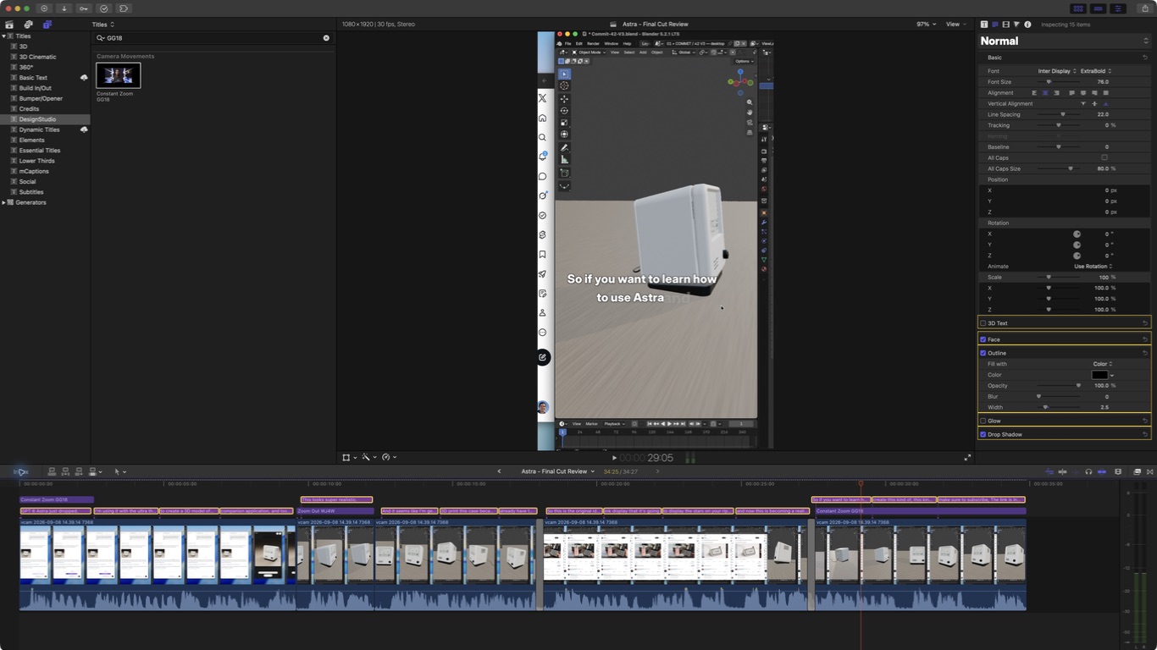Open Astra - Final Cut Review project menu
Image resolution: width=1157 pixels, height=650 pixels.
pyautogui.click(x=557, y=471)
